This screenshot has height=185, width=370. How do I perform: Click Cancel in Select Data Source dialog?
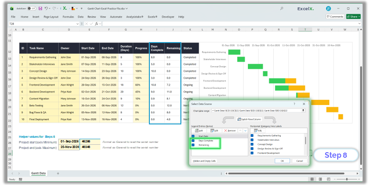(299, 160)
